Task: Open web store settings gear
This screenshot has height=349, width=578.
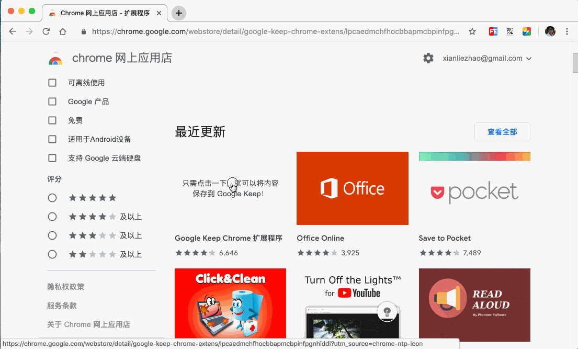Action: (428, 58)
